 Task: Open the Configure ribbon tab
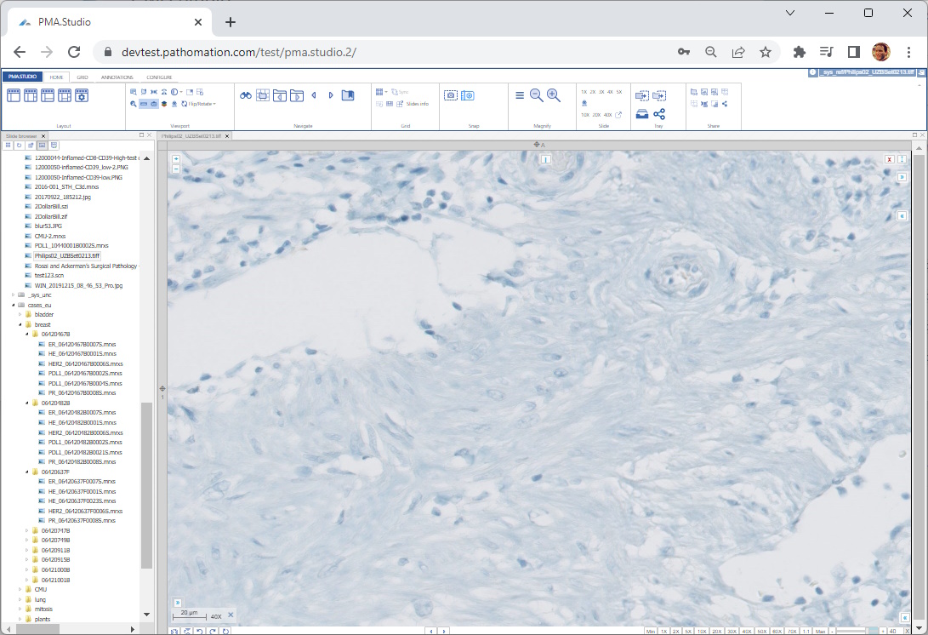point(159,77)
